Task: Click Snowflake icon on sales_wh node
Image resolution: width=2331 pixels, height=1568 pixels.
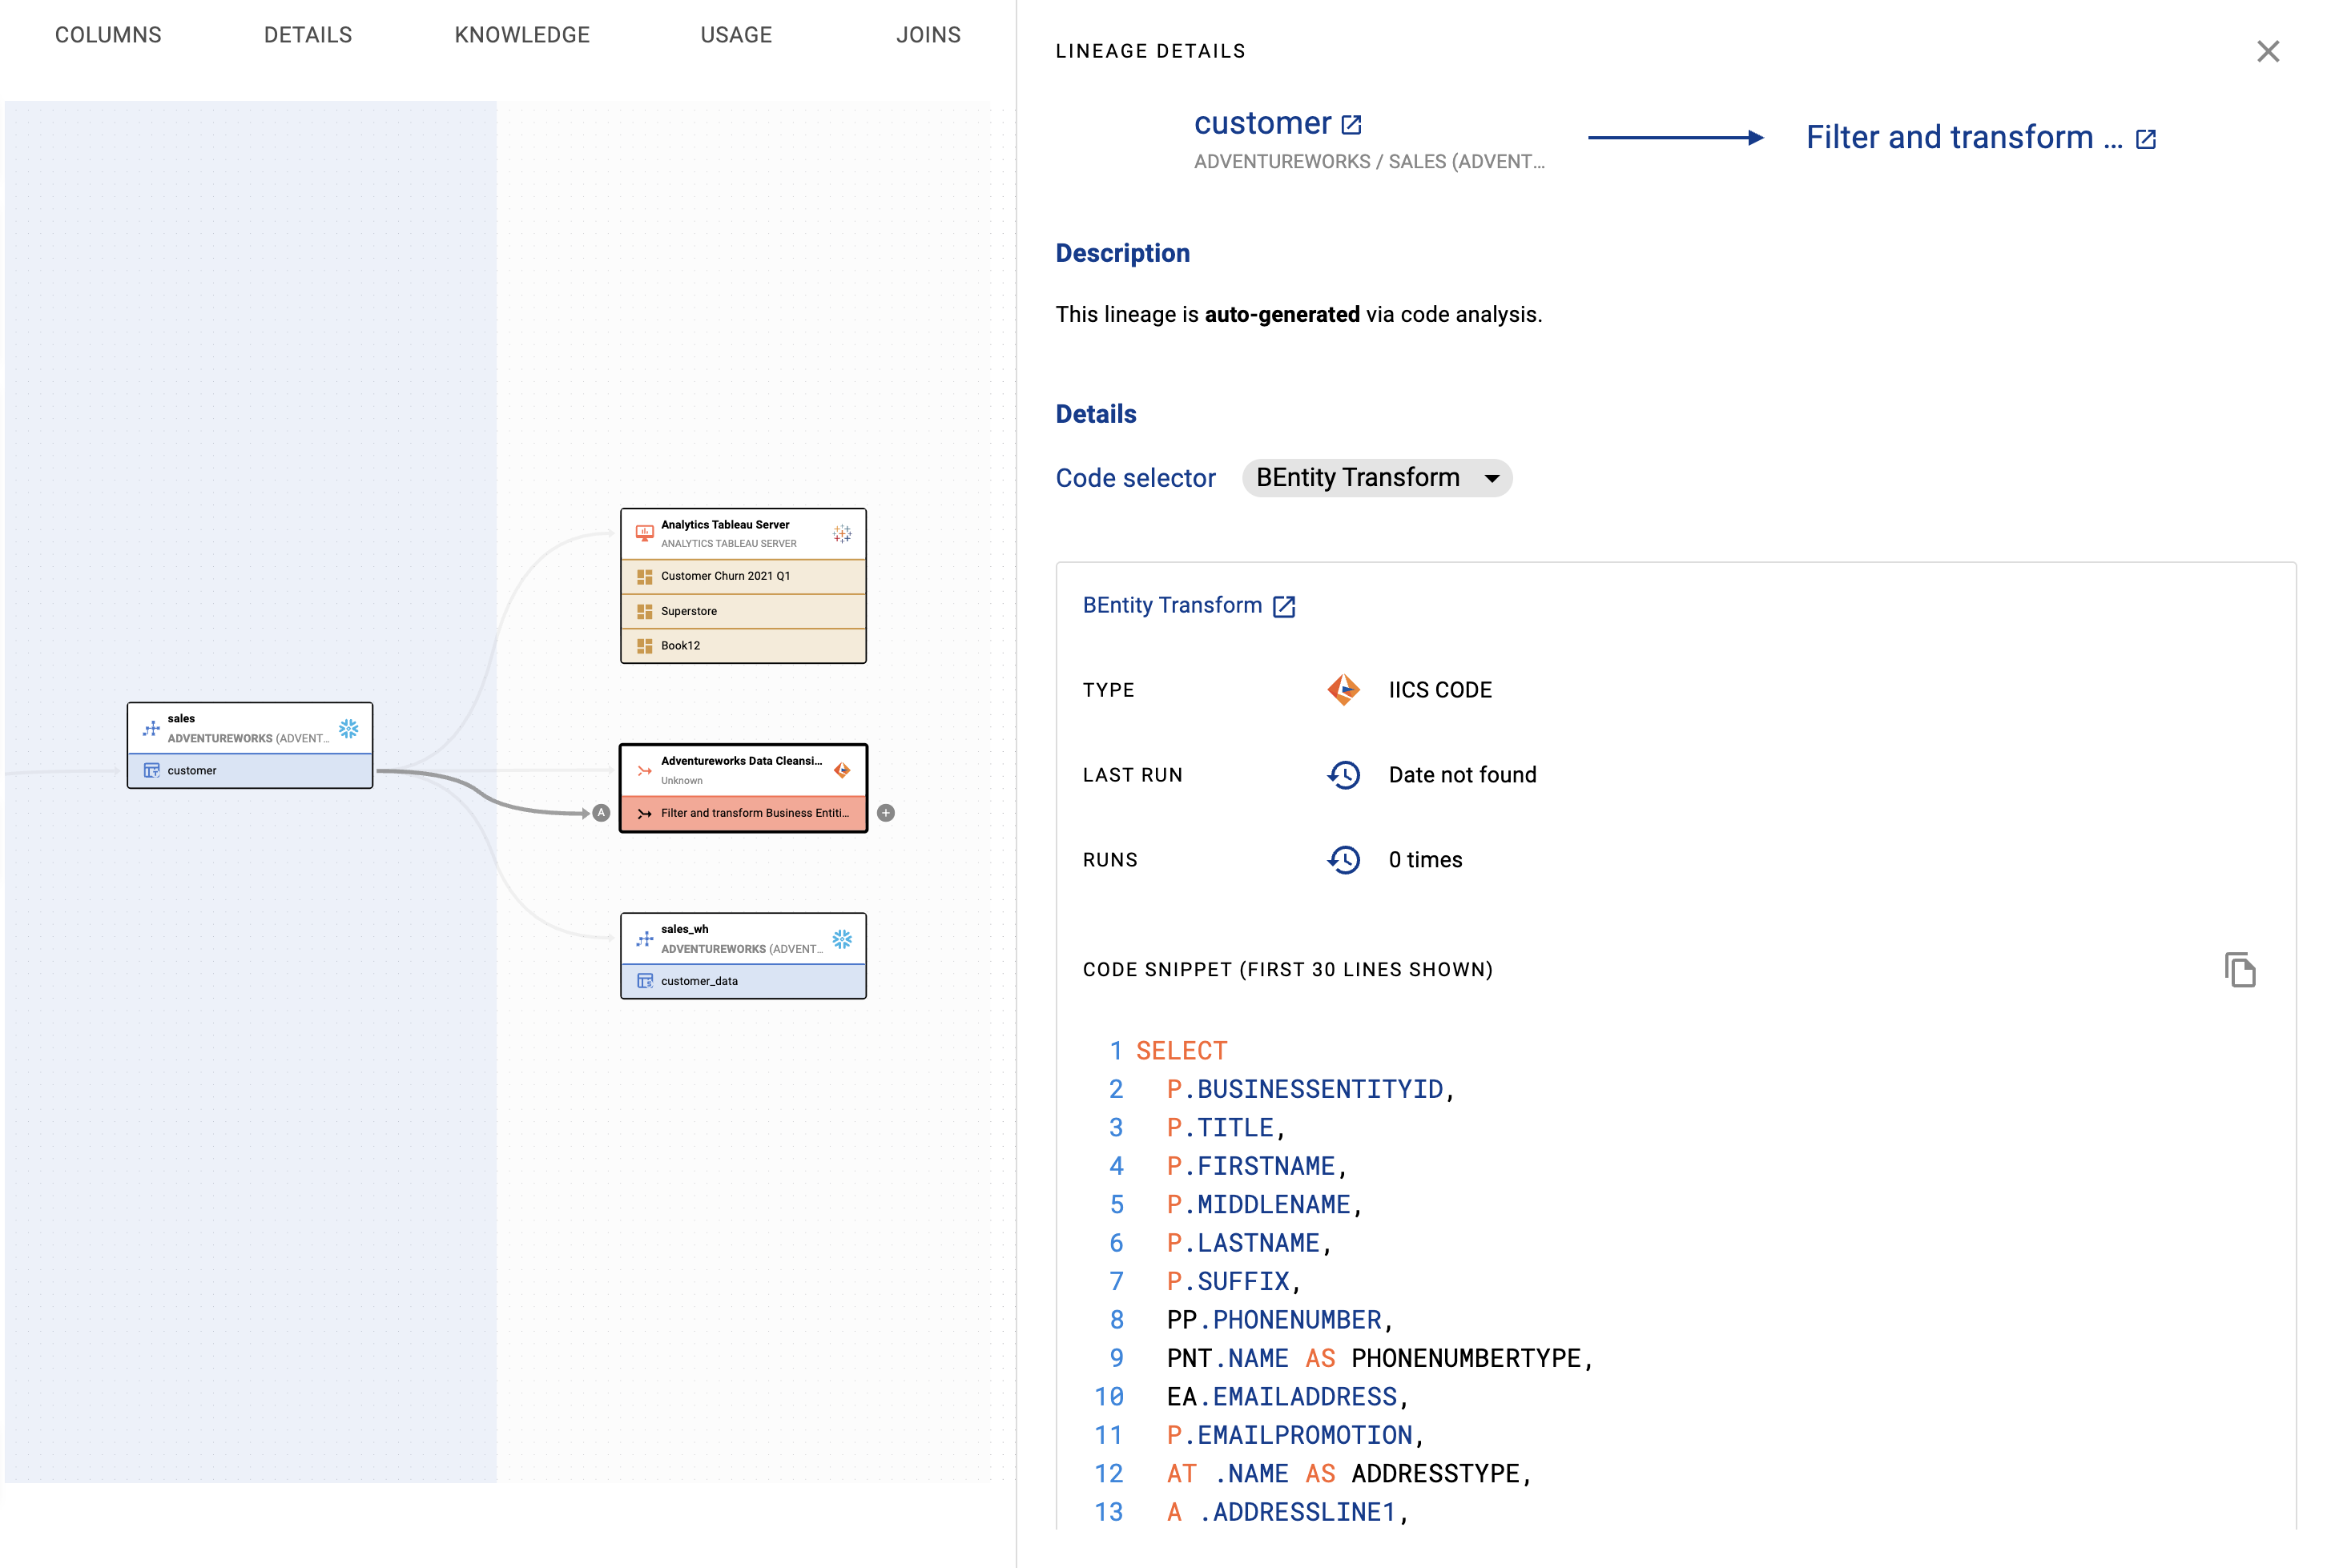Action: click(842, 938)
